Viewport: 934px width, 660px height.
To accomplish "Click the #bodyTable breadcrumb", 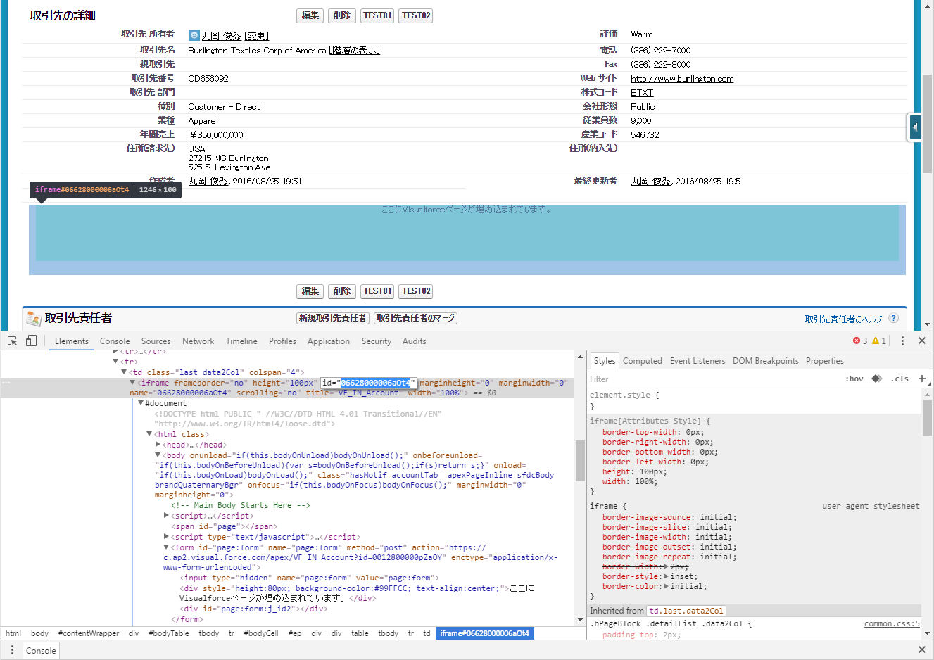I will pyautogui.click(x=169, y=633).
